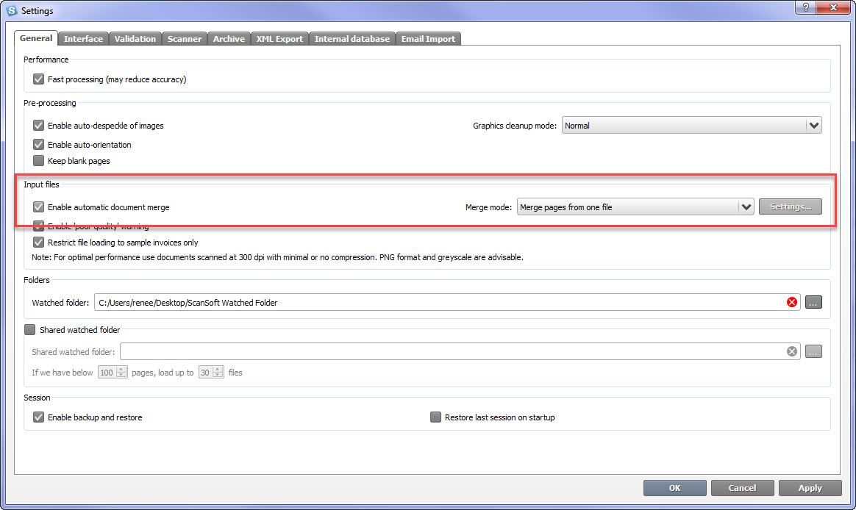This screenshot has height=510, width=856.
Task: Open the XML Export tab
Action: [279, 38]
